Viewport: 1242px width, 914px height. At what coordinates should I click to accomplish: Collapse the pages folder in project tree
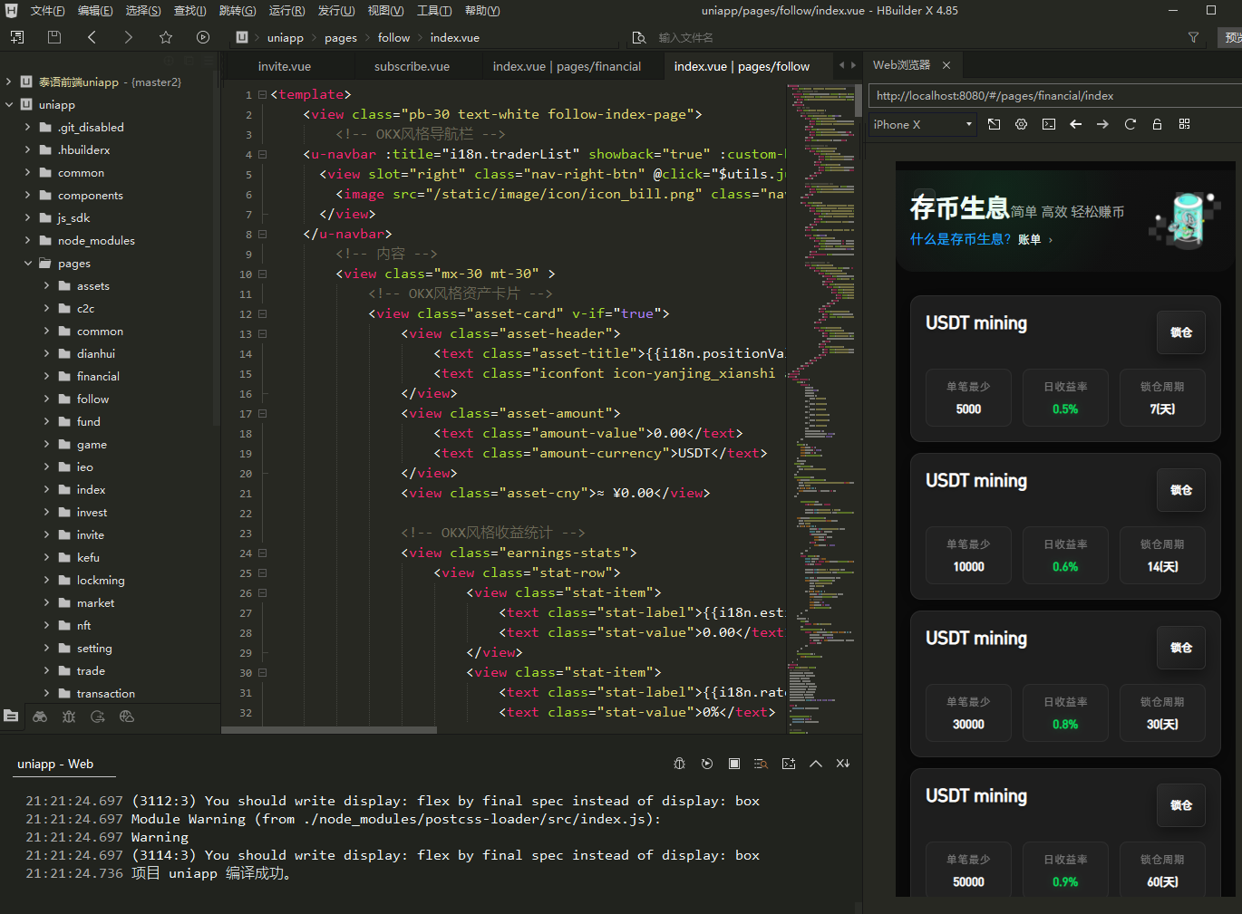coord(28,263)
